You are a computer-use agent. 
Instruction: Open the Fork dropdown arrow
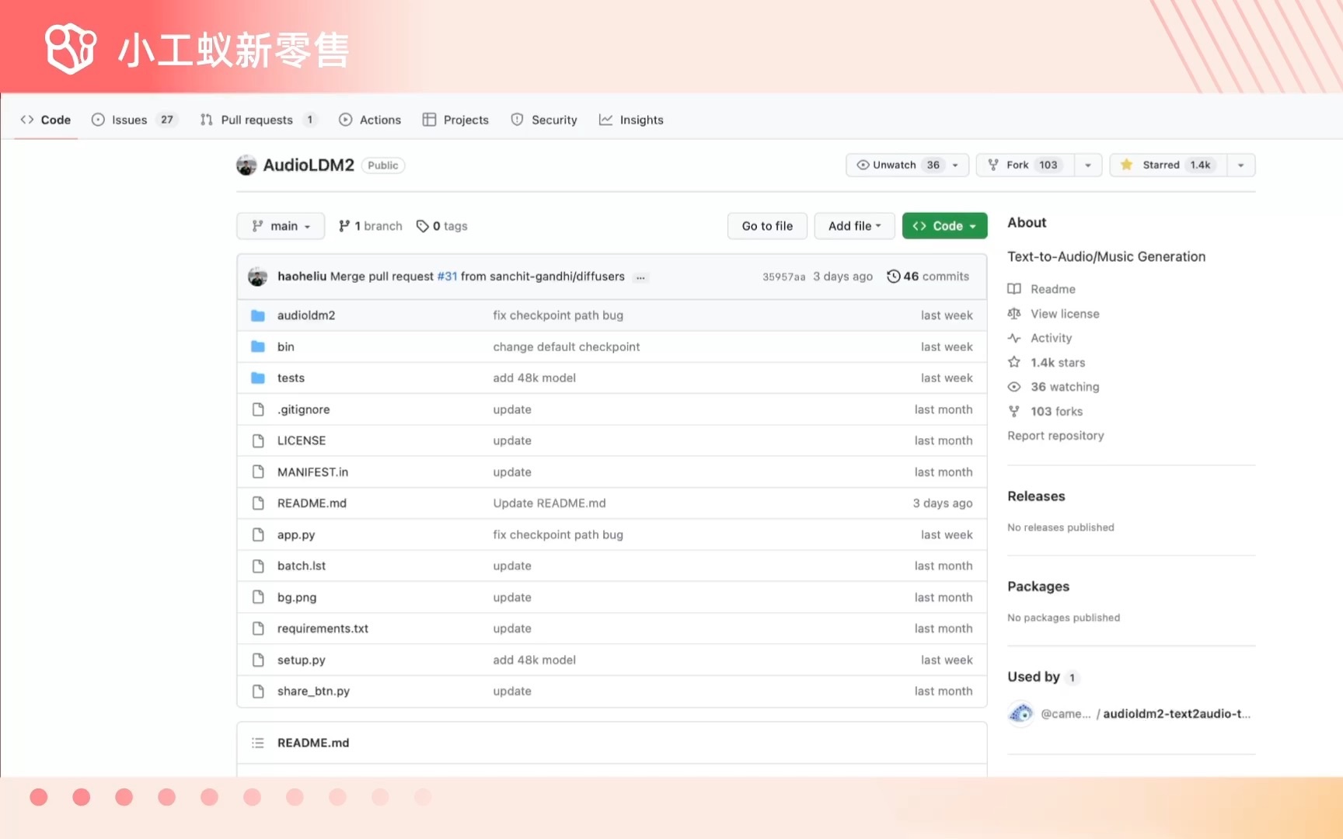coord(1088,165)
